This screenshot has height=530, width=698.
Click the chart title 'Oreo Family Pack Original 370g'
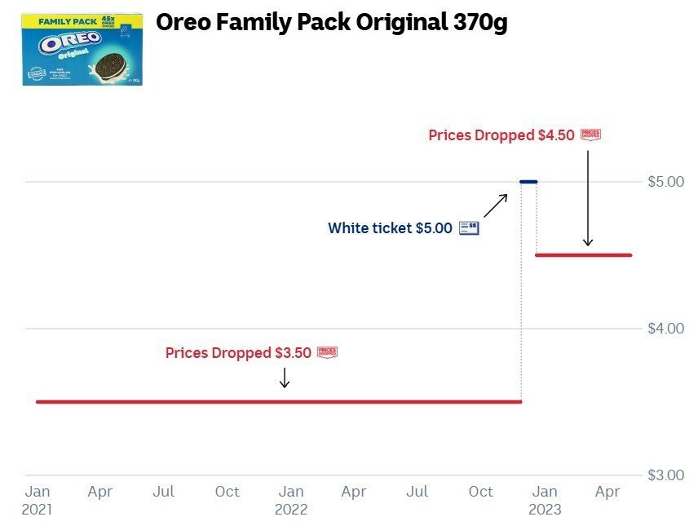[x=331, y=23]
